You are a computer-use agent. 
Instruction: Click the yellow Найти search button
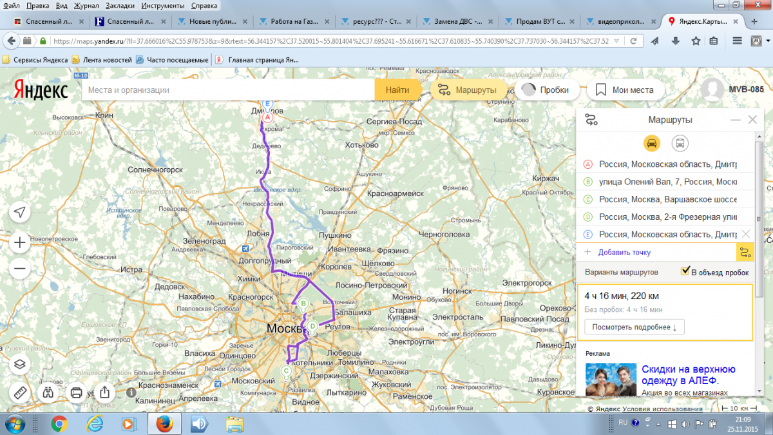[397, 90]
